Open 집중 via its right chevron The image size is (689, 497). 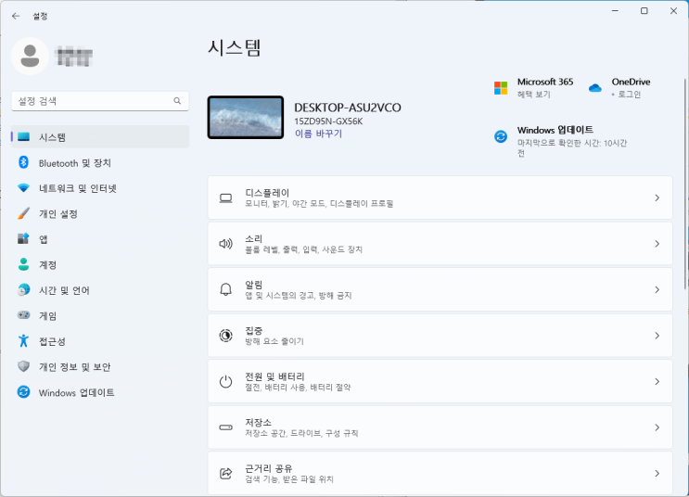657,336
